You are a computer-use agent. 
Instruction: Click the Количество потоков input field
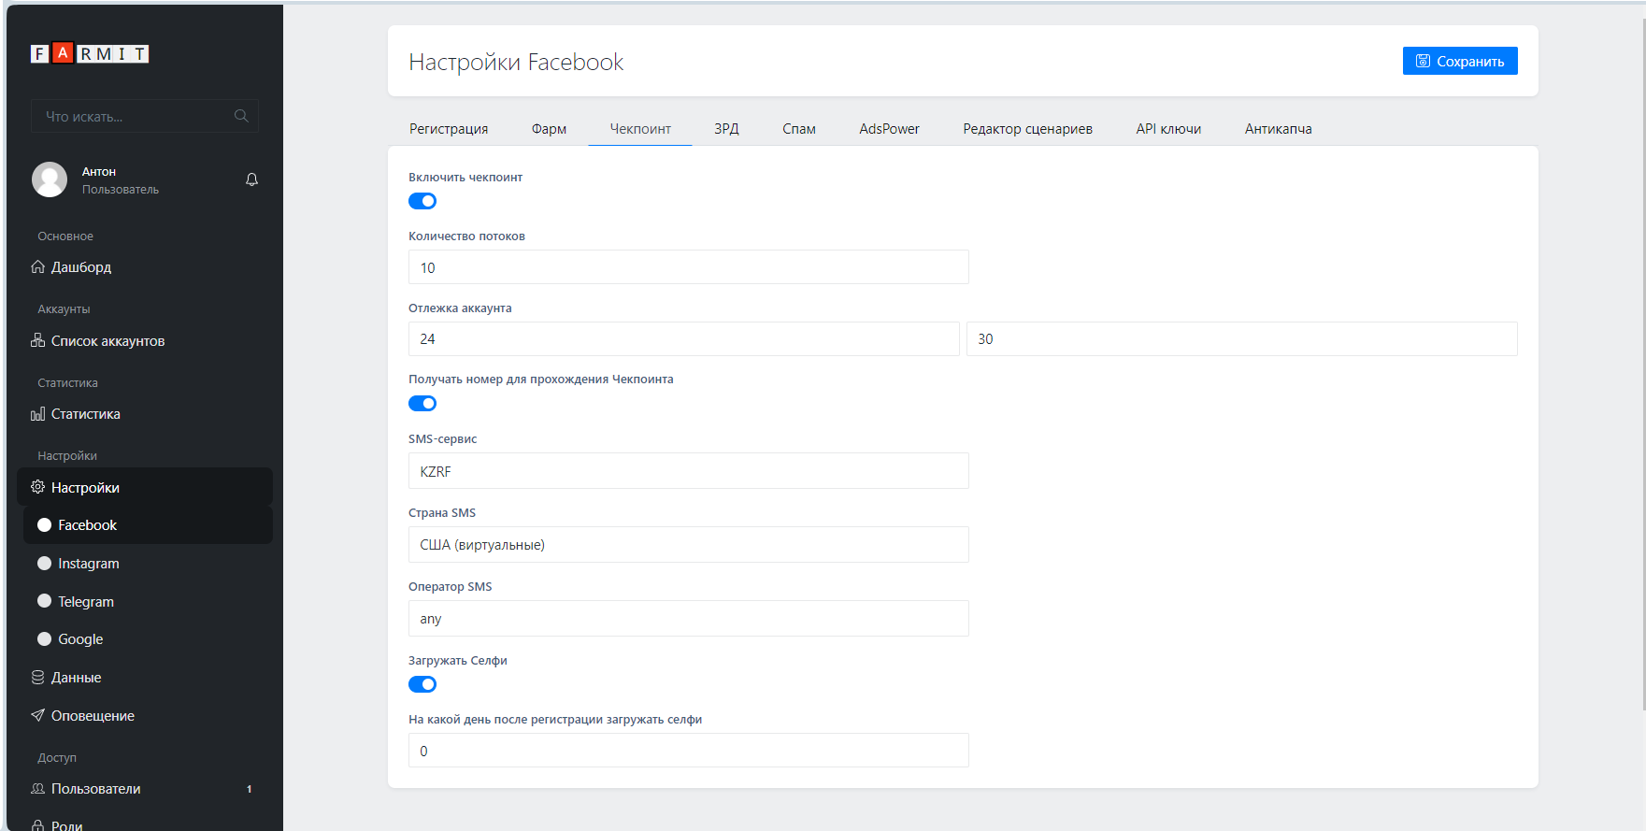pos(688,267)
